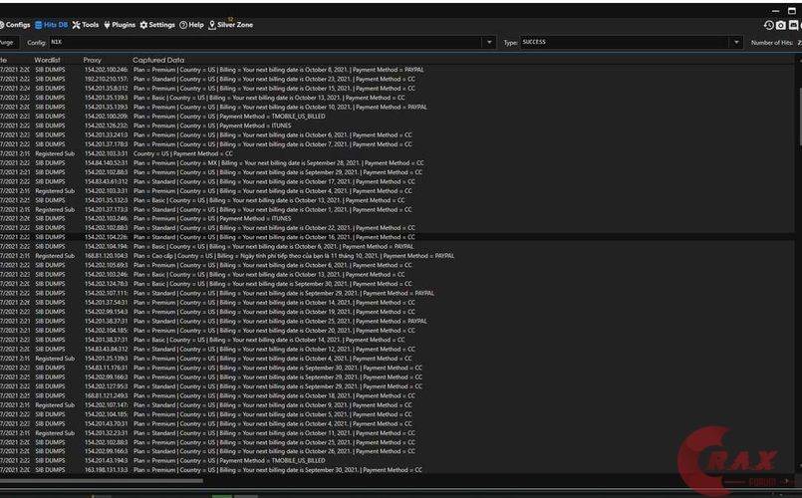Select the row with billing date October 15, 2021

click(397, 89)
